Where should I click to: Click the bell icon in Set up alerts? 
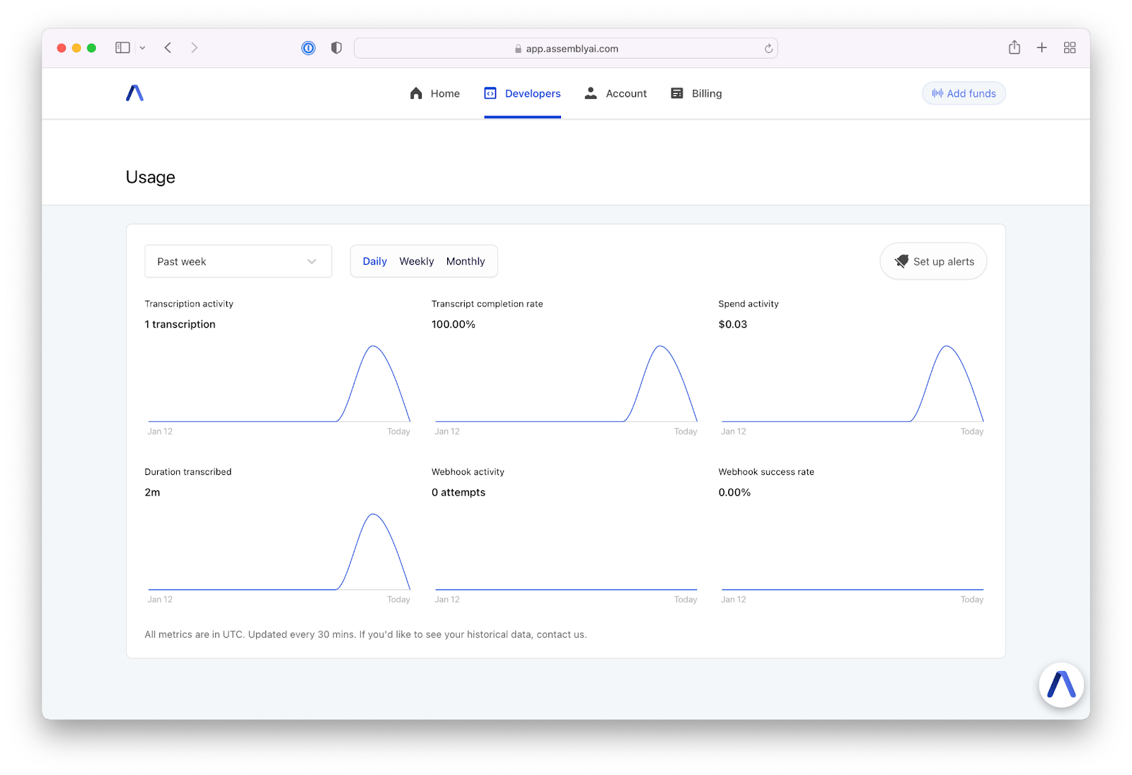pos(901,261)
